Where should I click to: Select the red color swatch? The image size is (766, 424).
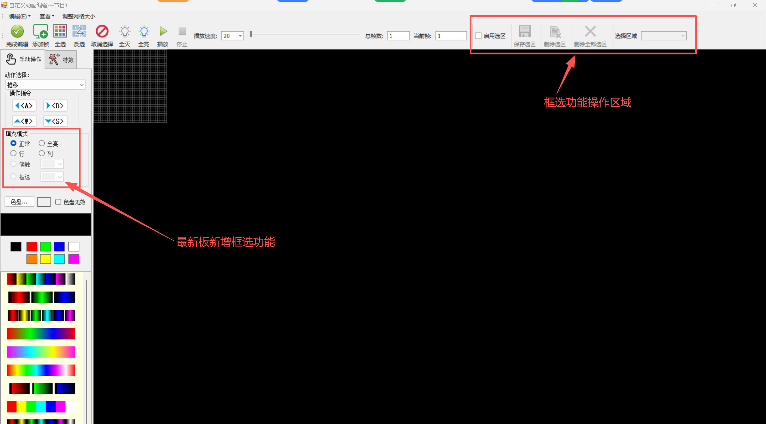32,246
